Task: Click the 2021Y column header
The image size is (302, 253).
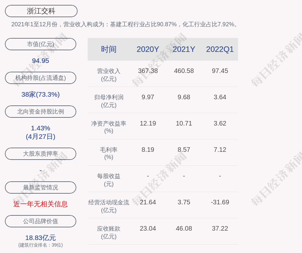Action: [x=184, y=49]
